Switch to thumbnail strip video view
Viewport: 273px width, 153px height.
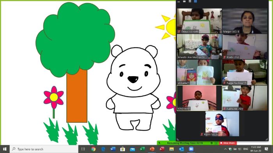click(190, 2)
